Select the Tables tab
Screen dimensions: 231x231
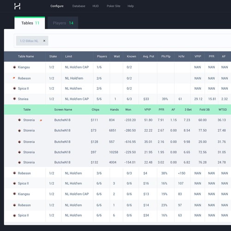(30, 23)
